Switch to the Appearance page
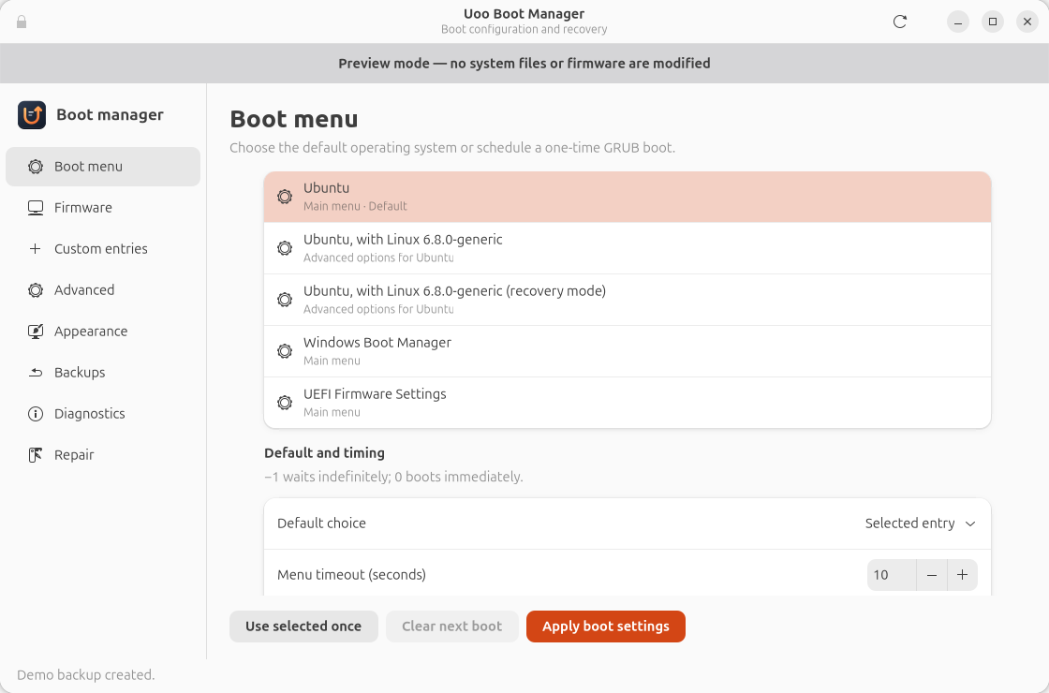Image resolution: width=1049 pixels, height=693 pixels. pos(103,332)
